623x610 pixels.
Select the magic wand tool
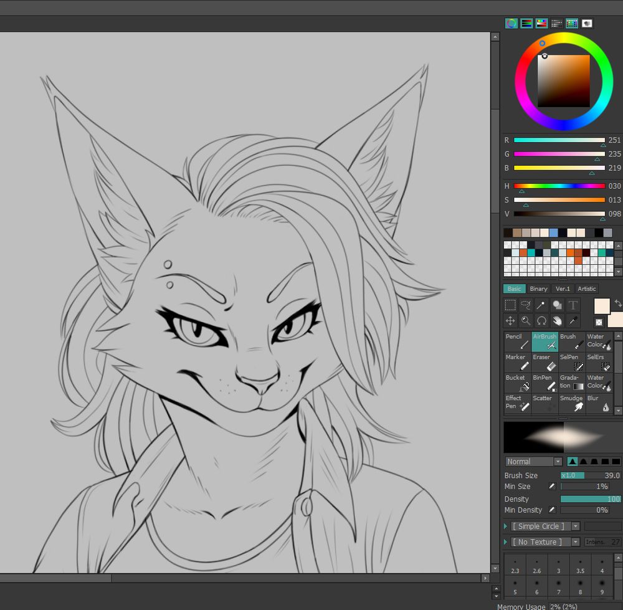(541, 305)
